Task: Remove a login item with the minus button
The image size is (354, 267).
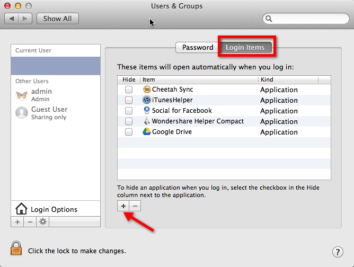Action: [135, 206]
